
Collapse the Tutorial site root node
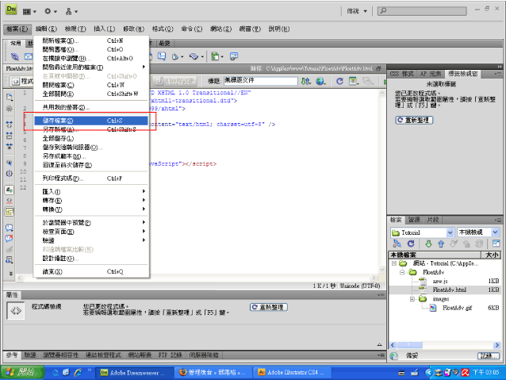click(393, 263)
